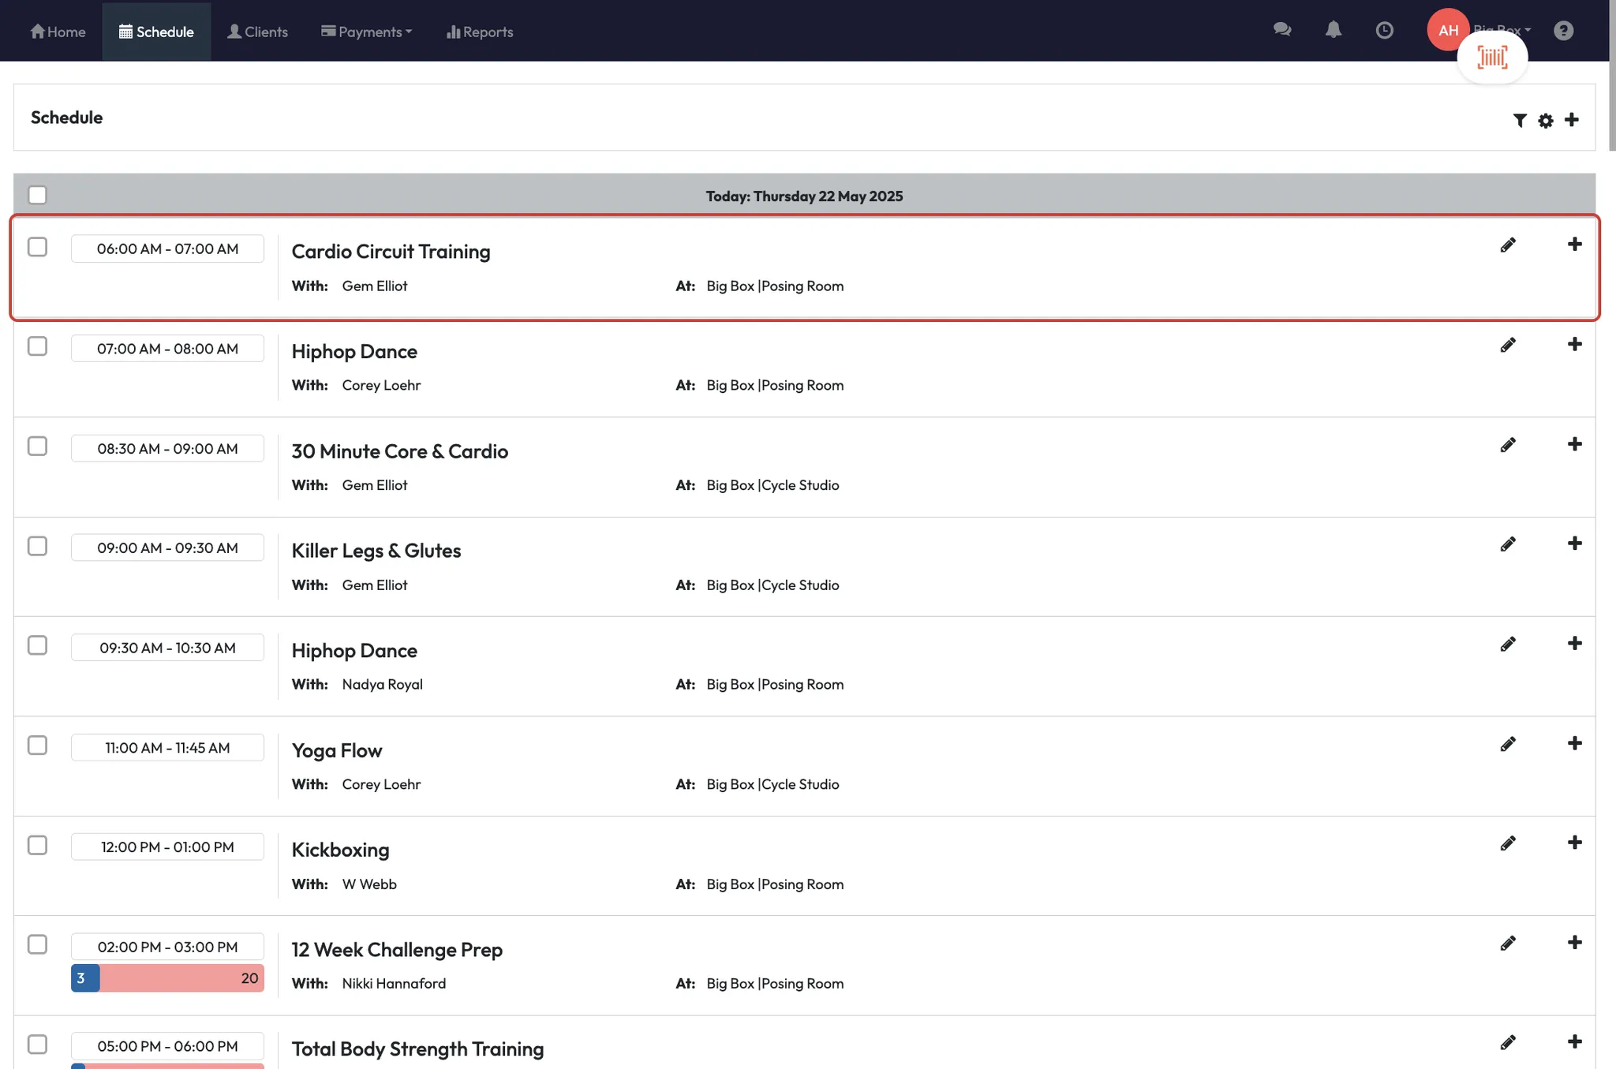1616x1069 pixels.
Task: Check the Yoga Flow class checkbox
Action: pos(37,746)
